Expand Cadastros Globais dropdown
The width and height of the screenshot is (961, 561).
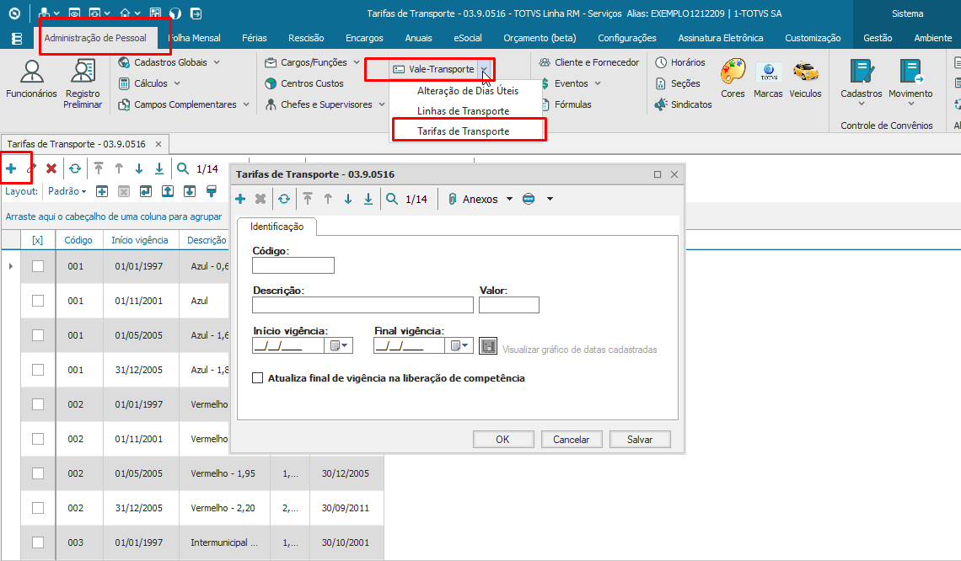pos(217,62)
